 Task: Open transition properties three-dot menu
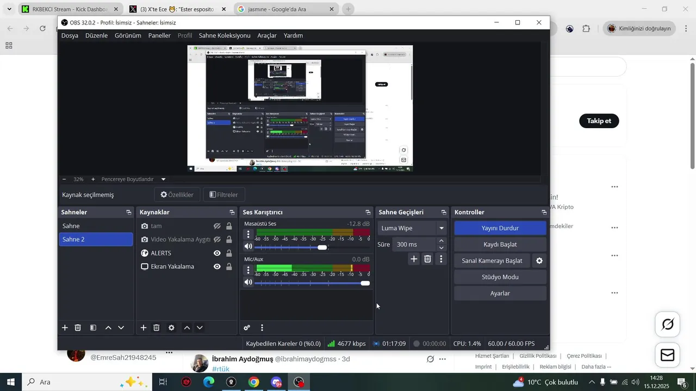[x=442, y=259]
